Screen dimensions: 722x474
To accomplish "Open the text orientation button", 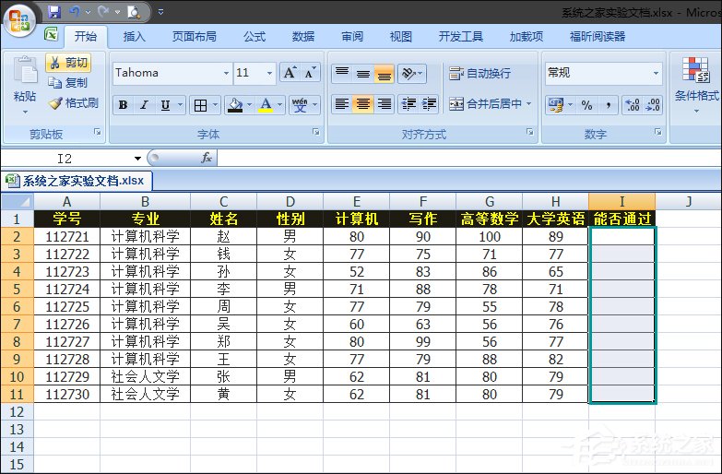I will (x=411, y=73).
